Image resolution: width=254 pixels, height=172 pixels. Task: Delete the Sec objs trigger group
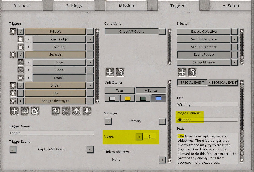(90, 55)
